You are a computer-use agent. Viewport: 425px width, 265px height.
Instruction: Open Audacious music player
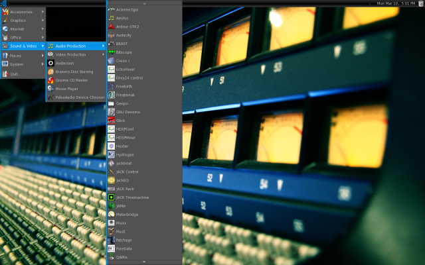[65, 63]
